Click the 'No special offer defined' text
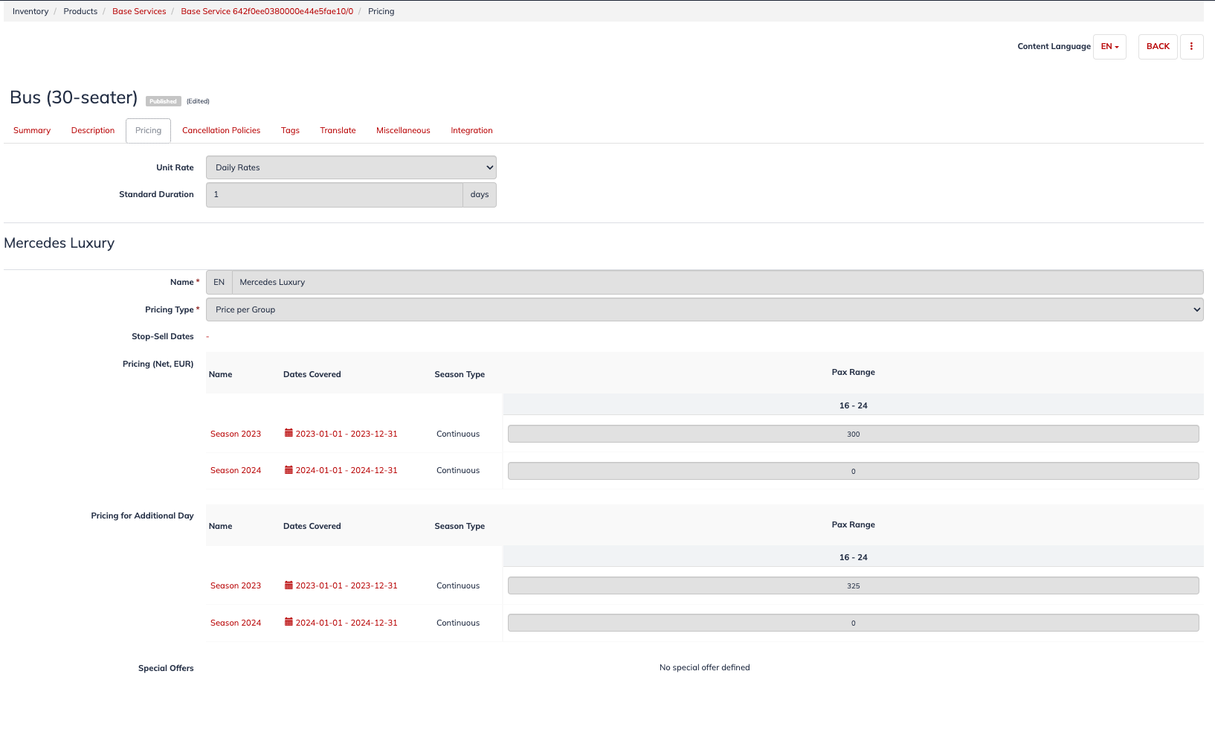 pyautogui.click(x=704, y=667)
